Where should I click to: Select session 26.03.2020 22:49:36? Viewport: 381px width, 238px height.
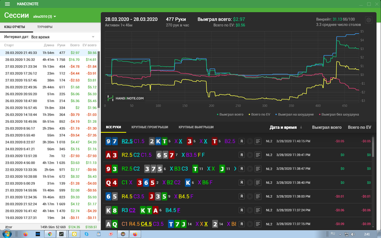point(48,87)
